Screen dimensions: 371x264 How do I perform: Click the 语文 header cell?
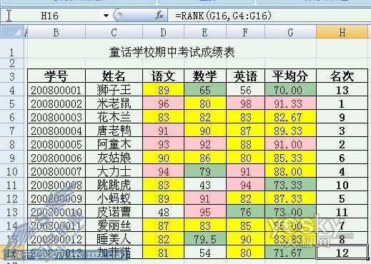pyautogui.click(x=163, y=76)
